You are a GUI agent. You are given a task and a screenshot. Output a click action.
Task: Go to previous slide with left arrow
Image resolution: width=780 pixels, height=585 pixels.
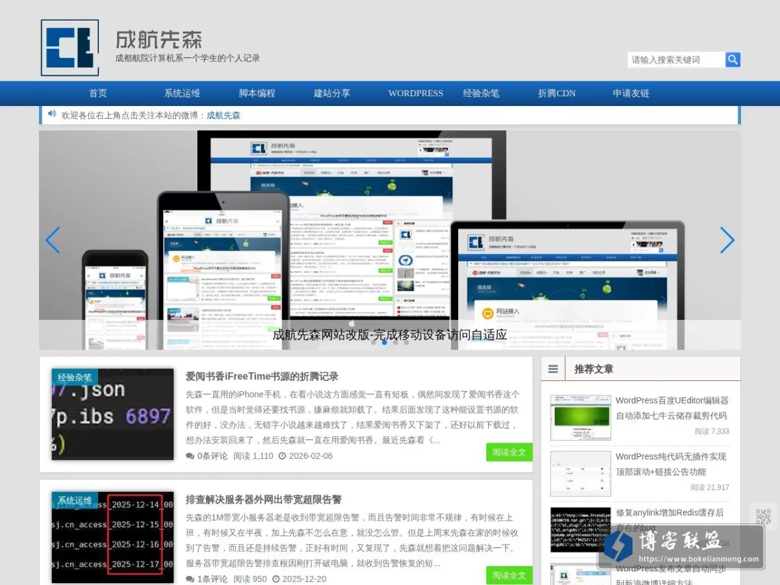click(53, 240)
